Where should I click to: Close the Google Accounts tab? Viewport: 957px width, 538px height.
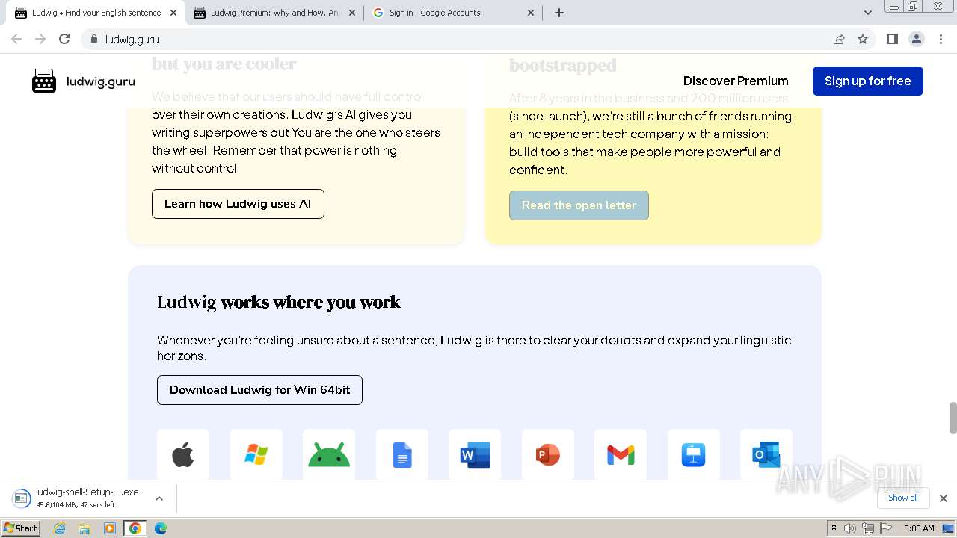coord(531,13)
